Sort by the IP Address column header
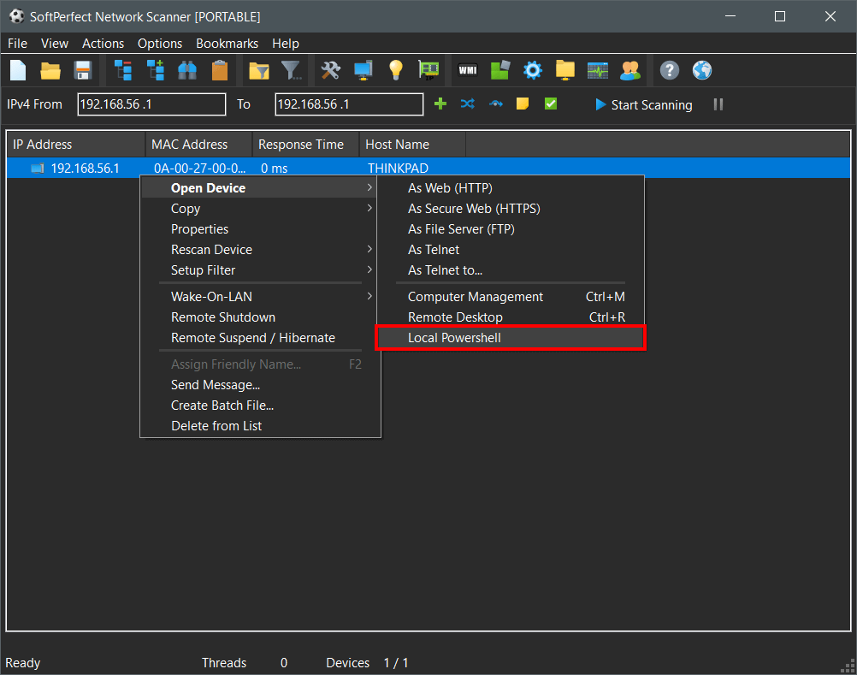This screenshot has height=675, width=857. pos(76,145)
